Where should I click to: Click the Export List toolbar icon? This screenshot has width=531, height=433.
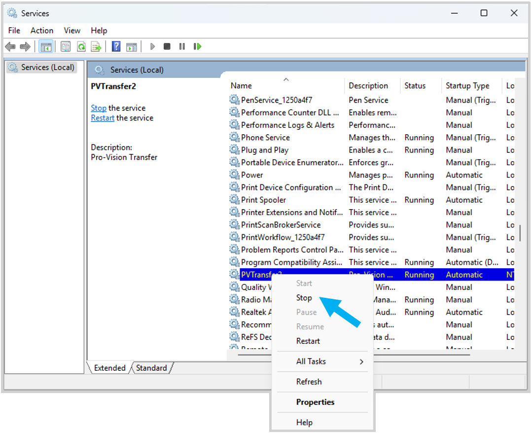(x=96, y=46)
